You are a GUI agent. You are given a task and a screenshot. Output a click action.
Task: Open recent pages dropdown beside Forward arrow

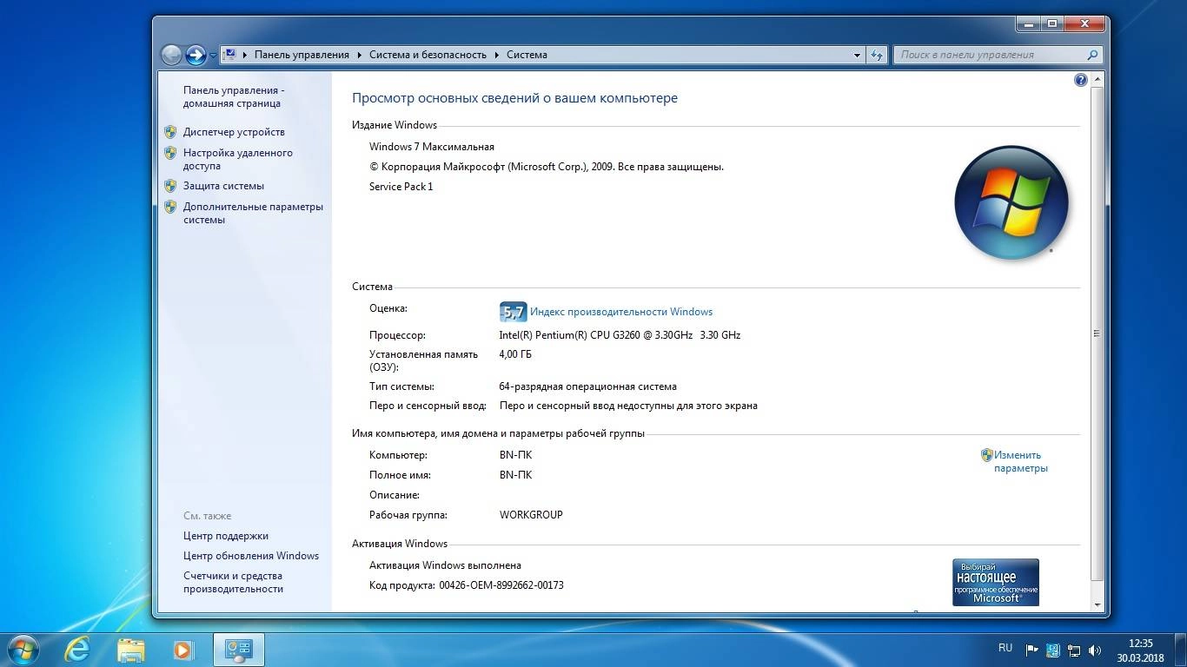[214, 56]
